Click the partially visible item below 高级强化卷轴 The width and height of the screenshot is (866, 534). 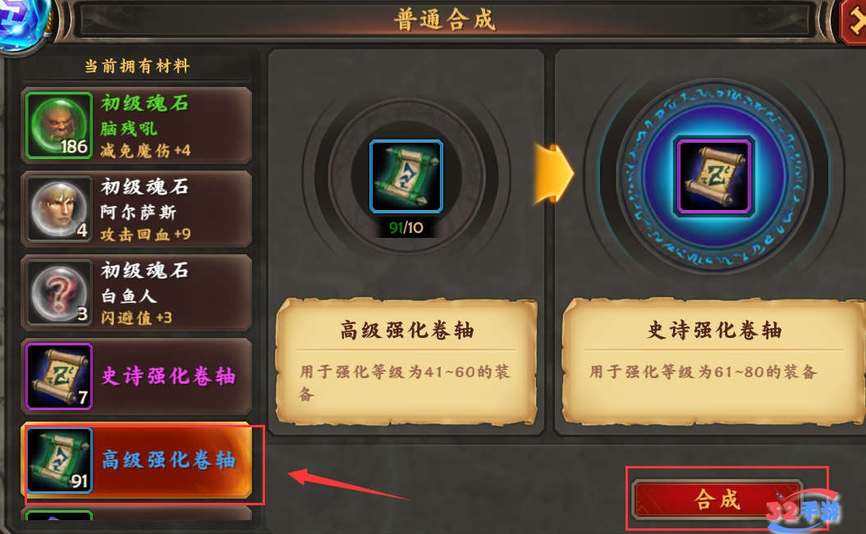pos(137,514)
